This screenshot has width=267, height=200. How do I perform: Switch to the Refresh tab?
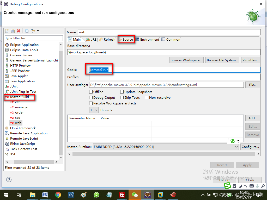[107, 40]
